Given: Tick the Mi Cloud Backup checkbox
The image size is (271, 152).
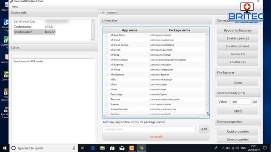Looking at the screenshot, I should coord(106,45).
